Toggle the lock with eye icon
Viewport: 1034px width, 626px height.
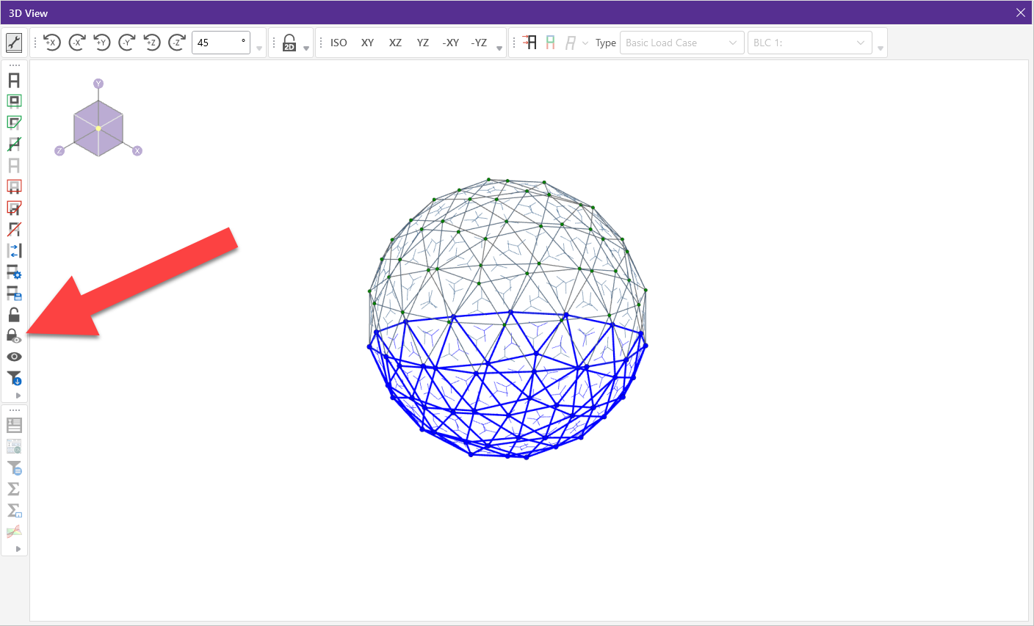click(14, 336)
